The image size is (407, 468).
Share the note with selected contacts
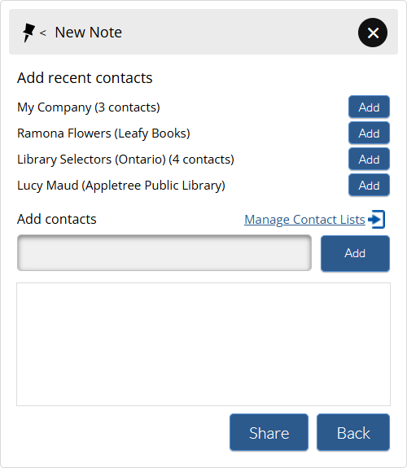pyautogui.click(x=269, y=432)
